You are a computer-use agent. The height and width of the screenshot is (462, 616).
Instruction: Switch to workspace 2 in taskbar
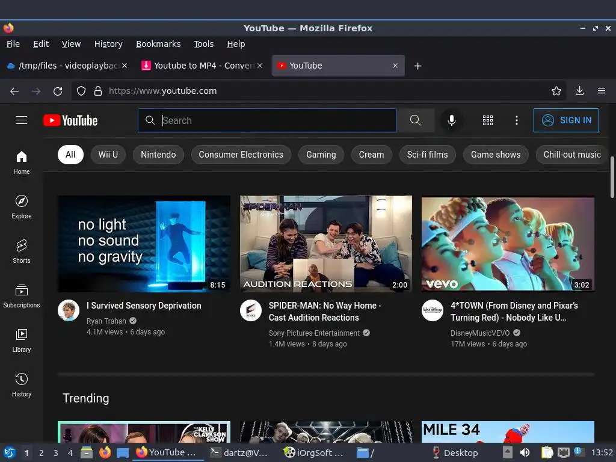42,453
